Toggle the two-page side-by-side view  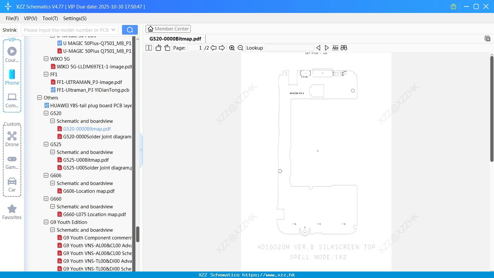tap(149, 48)
